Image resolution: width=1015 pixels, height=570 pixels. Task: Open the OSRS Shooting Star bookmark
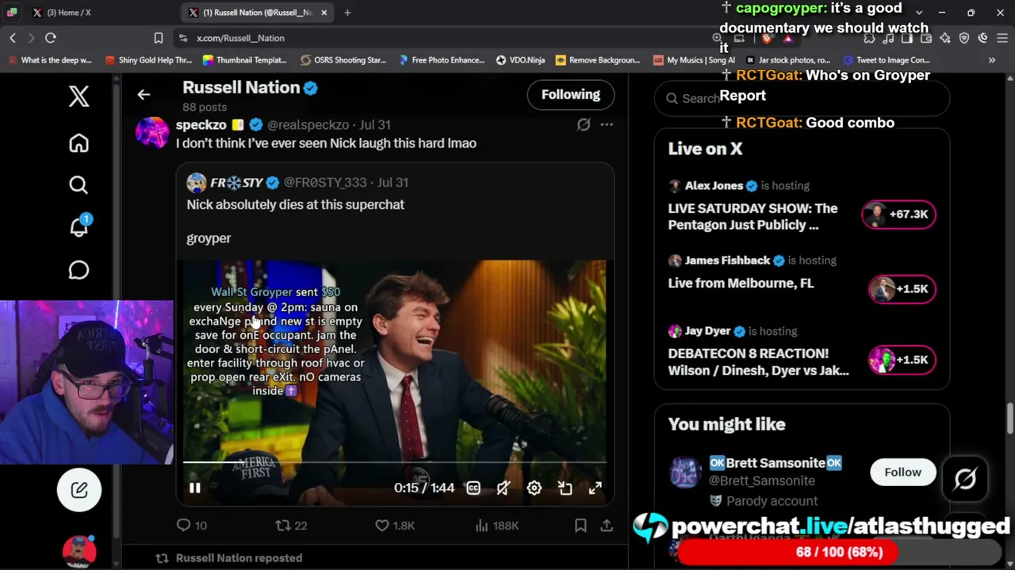(343, 60)
